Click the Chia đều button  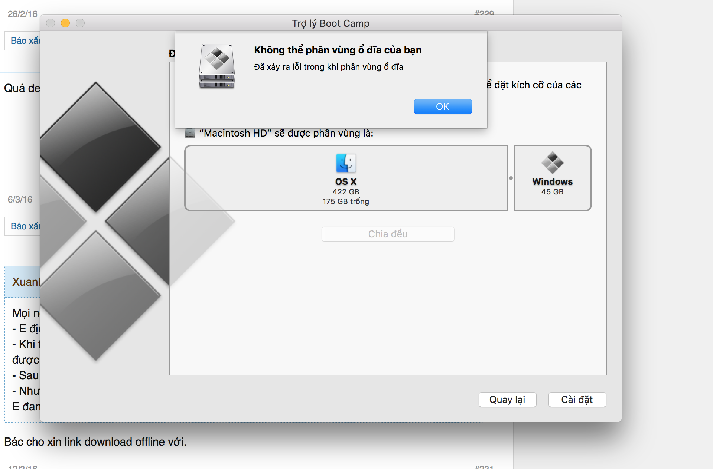pos(388,234)
